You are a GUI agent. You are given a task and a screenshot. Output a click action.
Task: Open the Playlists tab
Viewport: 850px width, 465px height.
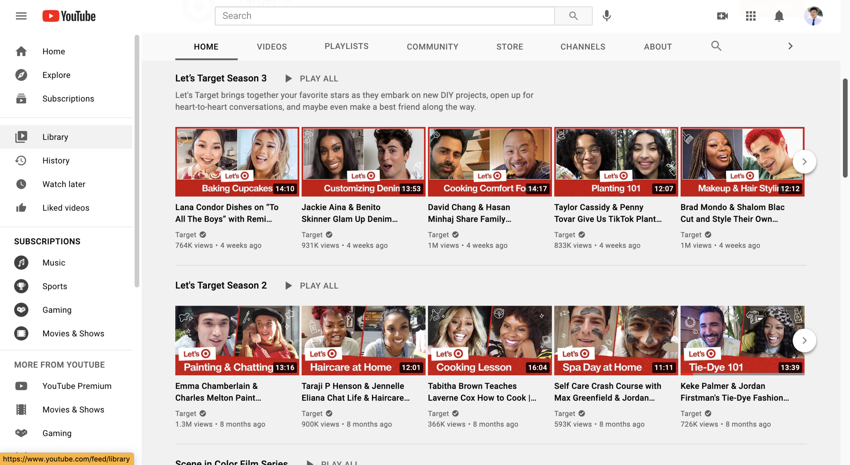click(346, 46)
